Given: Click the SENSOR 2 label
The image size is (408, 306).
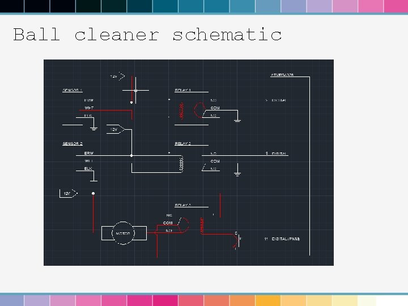Looking at the screenshot, I should [73, 143].
